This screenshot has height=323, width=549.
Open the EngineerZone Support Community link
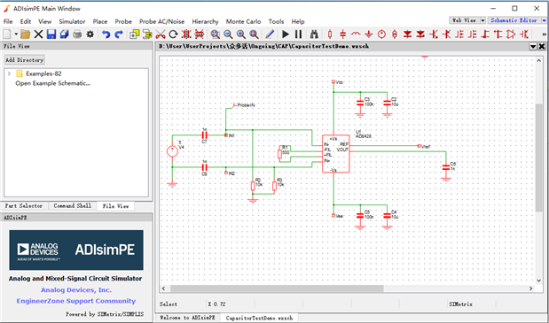(x=76, y=301)
